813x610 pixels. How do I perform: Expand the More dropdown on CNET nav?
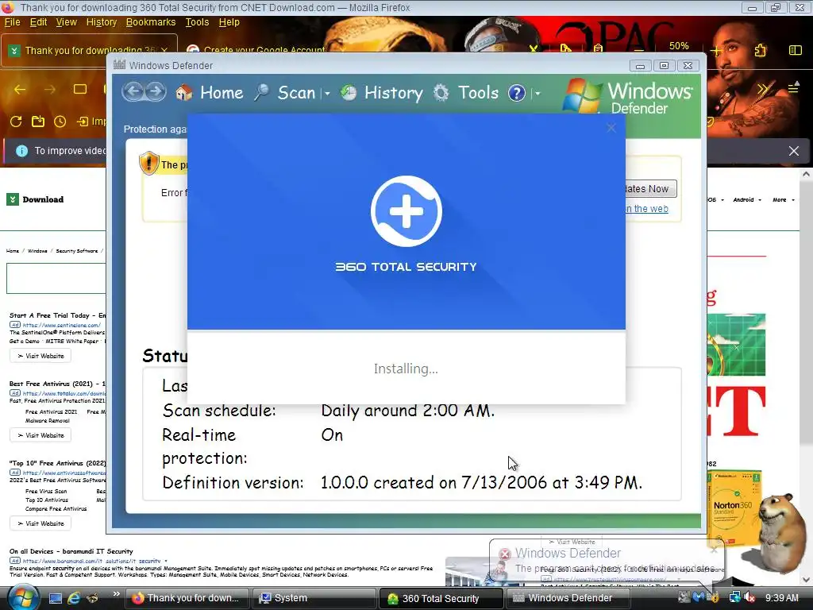784,199
